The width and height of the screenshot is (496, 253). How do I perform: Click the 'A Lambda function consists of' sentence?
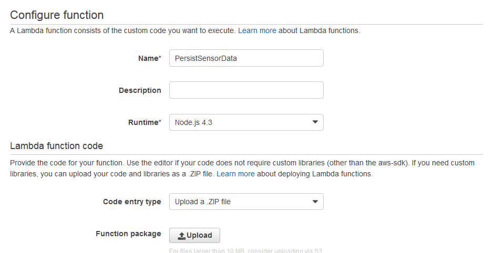click(123, 30)
